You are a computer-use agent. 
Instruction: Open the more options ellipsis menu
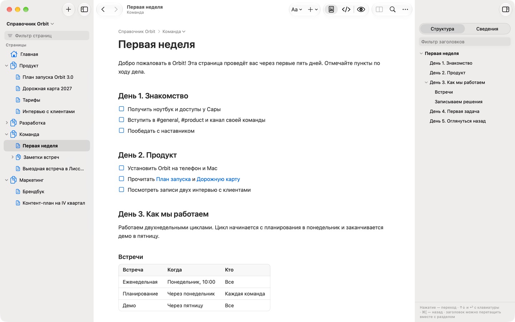(x=405, y=10)
